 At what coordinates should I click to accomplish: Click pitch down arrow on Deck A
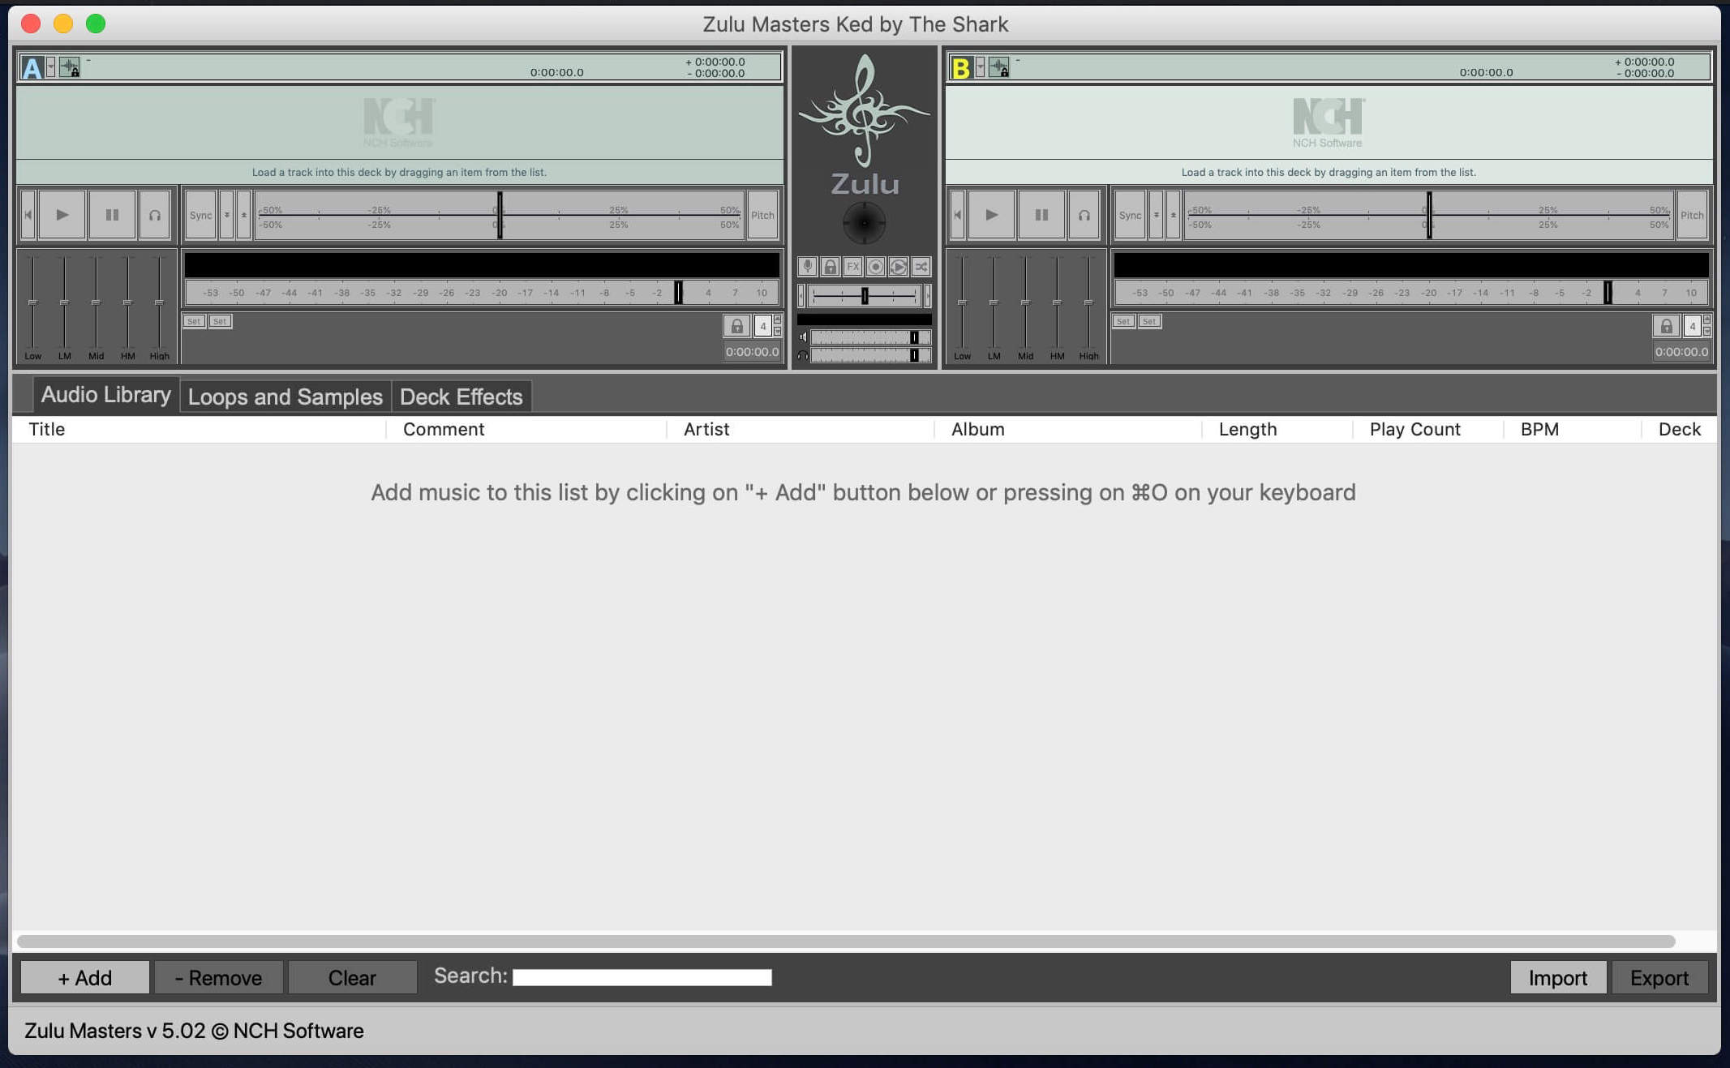pyautogui.click(x=227, y=215)
